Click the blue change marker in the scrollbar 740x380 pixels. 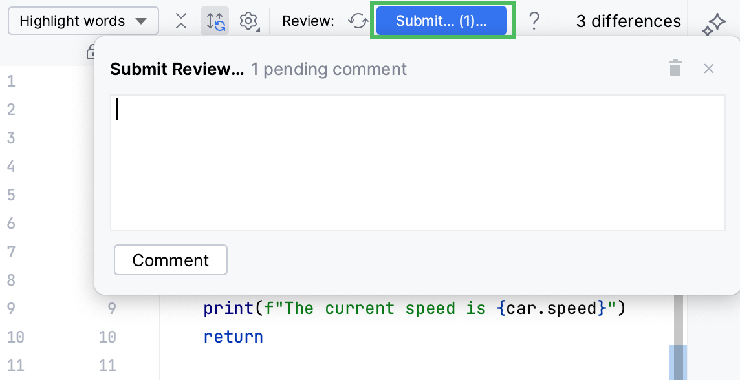click(677, 357)
